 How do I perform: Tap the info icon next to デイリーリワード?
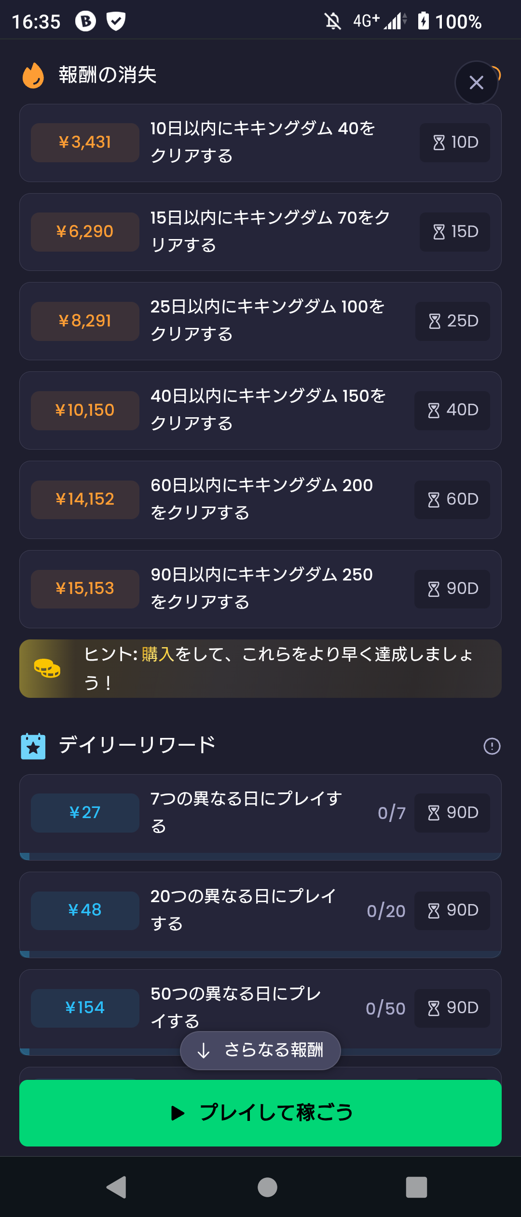[x=492, y=746]
